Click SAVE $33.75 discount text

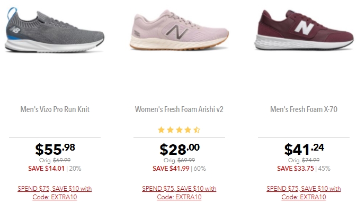[x=296, y=169]
